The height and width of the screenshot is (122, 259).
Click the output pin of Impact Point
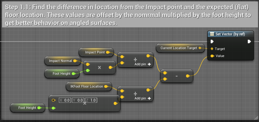coord(108,52)
